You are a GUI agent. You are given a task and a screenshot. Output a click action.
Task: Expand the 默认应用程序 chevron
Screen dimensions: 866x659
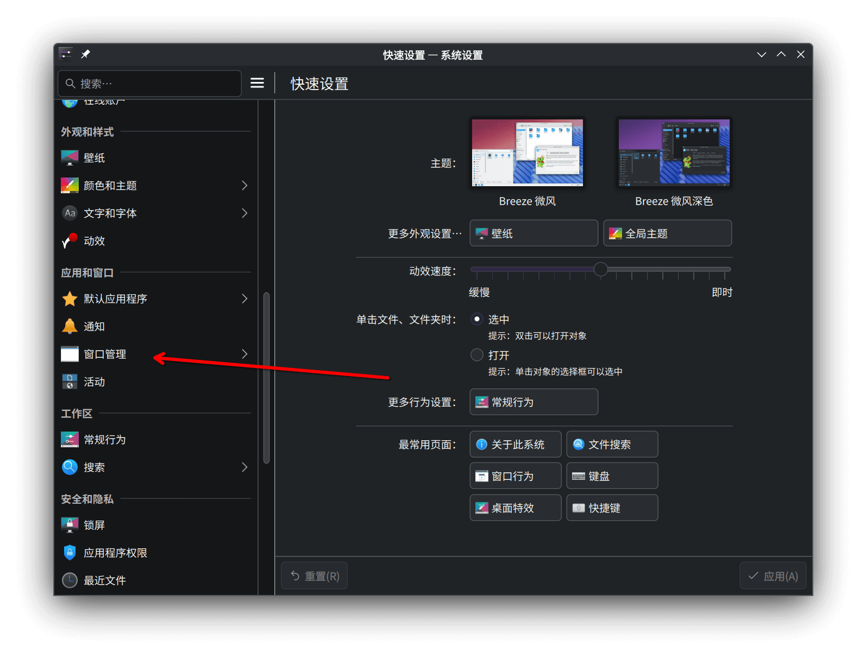(x=244, y=299)
